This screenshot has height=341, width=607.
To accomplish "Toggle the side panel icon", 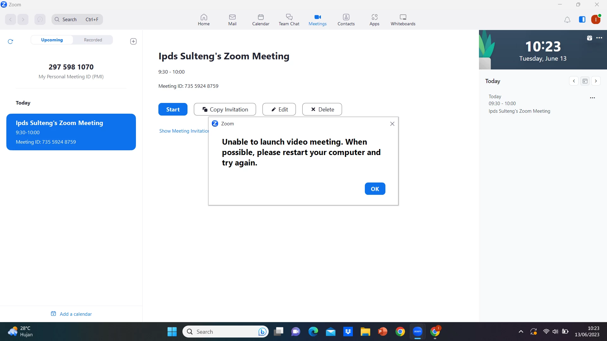I will [x=582, y=20].
